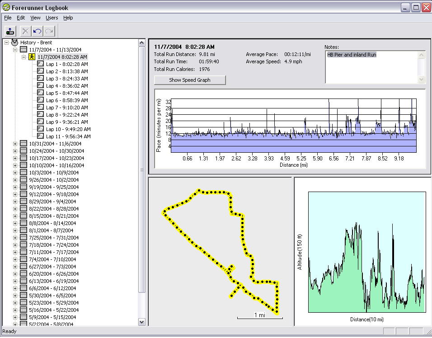Click the calendar icon for 10/17/2004 - 10/23/2004
This screenshot has width=432, height=338.
pos(23,158)
